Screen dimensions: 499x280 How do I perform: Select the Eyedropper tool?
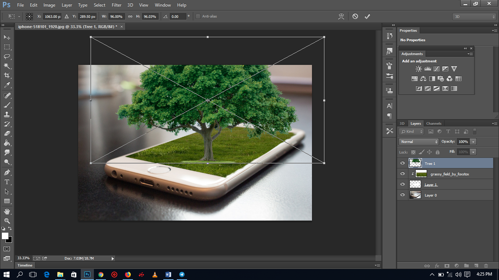7,85
